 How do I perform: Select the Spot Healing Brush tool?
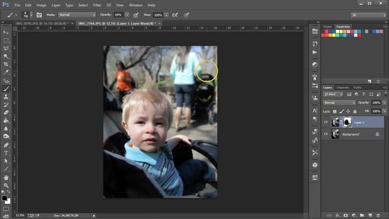click(6, 81)
